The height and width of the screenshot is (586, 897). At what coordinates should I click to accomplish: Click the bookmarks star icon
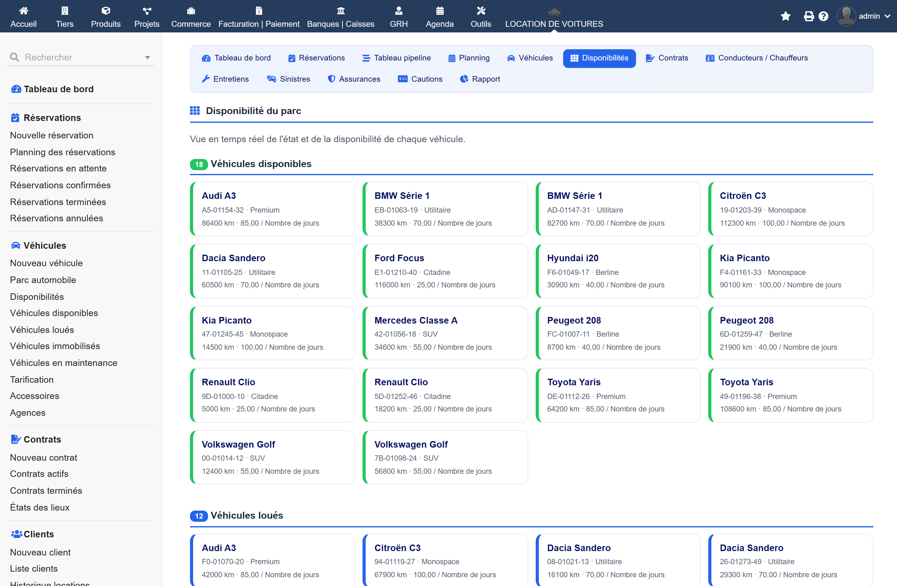(x=785, y=16)
